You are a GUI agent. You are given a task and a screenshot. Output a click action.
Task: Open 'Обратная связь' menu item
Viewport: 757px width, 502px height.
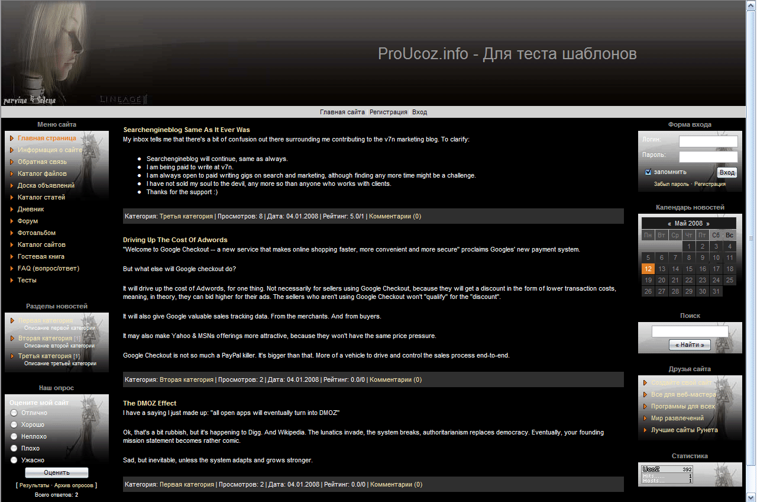click(42, 162)
